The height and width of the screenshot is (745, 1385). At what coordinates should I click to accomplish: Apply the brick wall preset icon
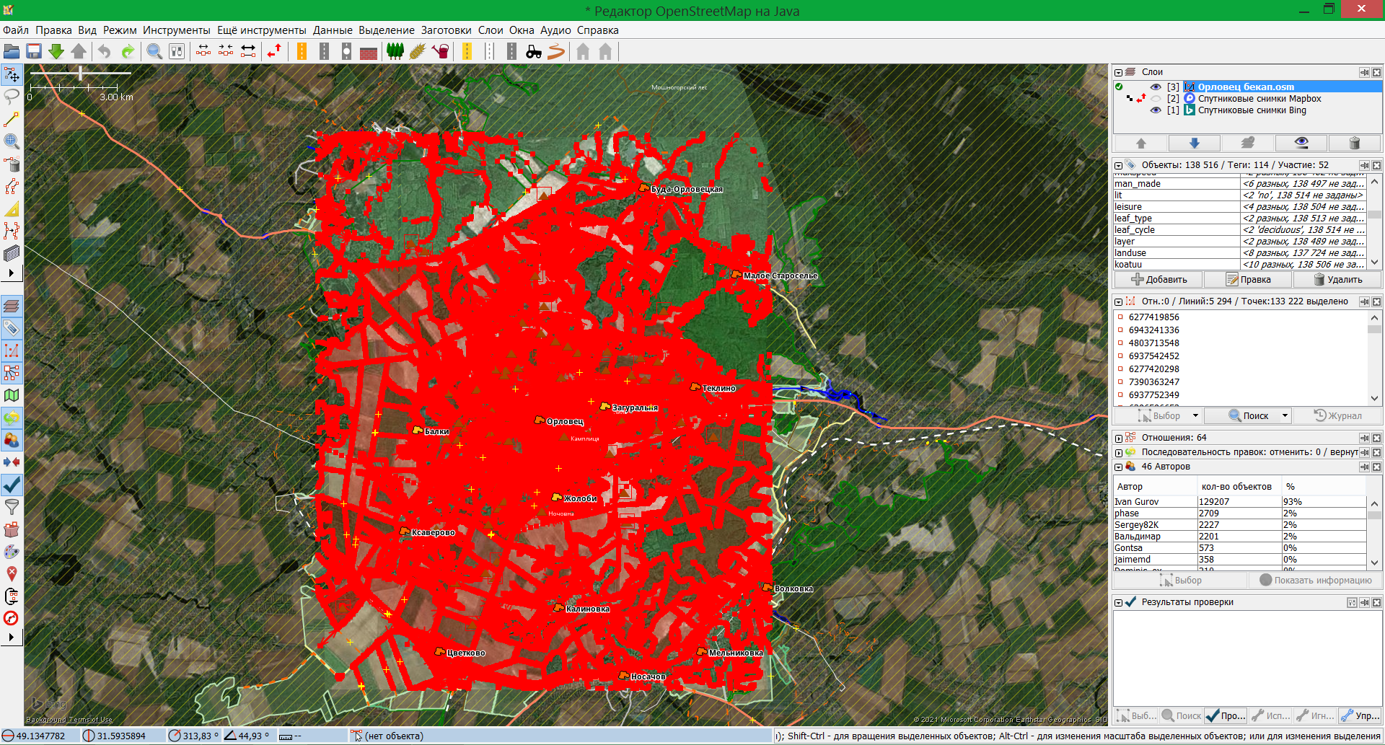pos(369,51)
